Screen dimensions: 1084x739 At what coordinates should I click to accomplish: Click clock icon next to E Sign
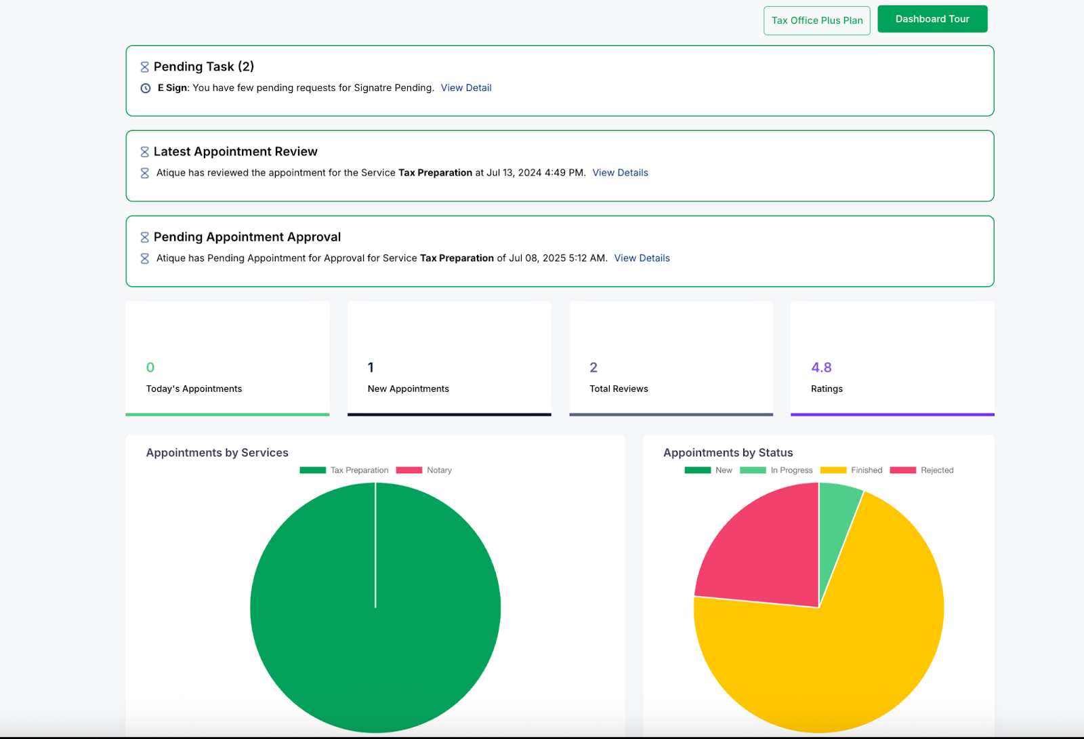tap(146, 88)
